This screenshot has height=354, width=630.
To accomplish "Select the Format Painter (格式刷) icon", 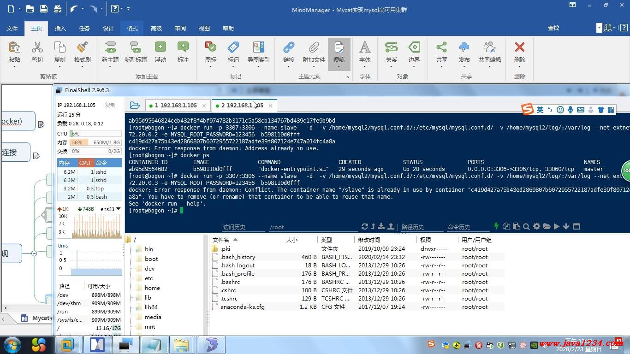I will (x=83, y=47).
